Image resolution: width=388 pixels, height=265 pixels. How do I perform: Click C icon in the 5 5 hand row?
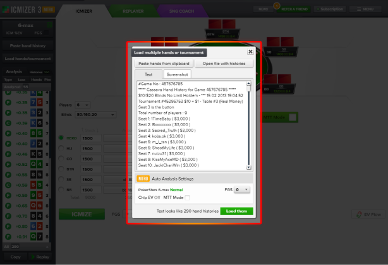[x=8, y=185]
